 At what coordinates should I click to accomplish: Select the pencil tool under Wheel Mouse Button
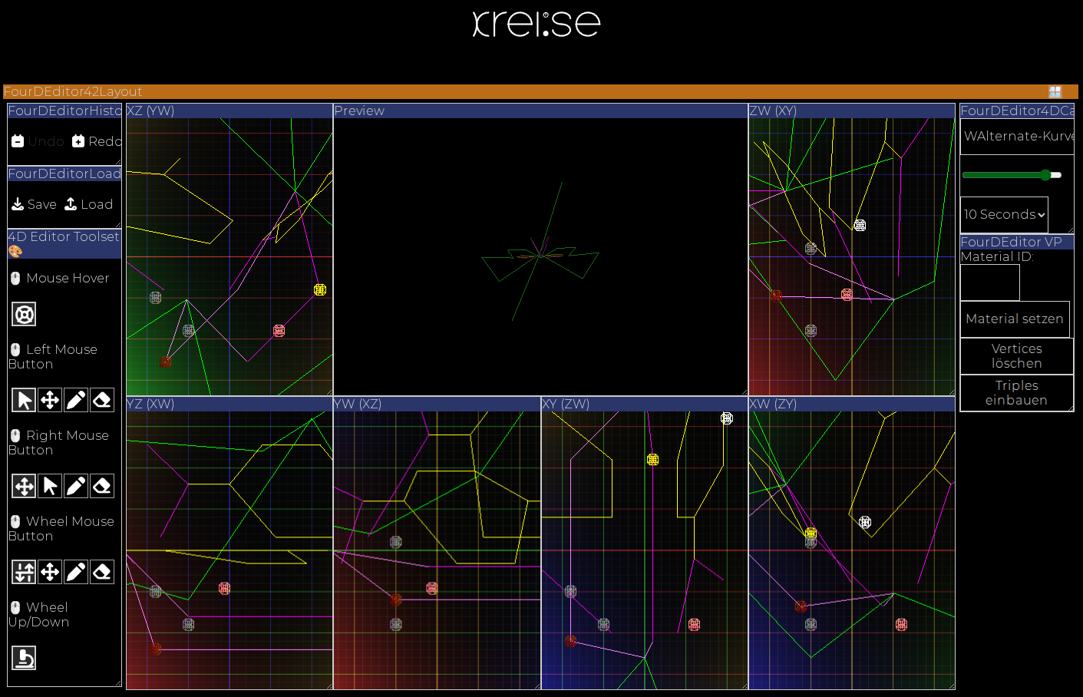point(76,572)
